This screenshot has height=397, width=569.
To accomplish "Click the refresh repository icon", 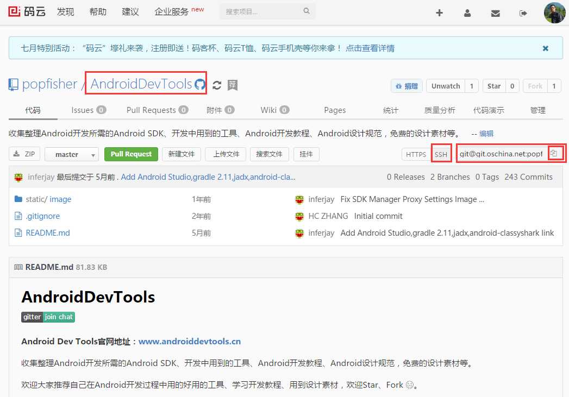I will (217, 85).
